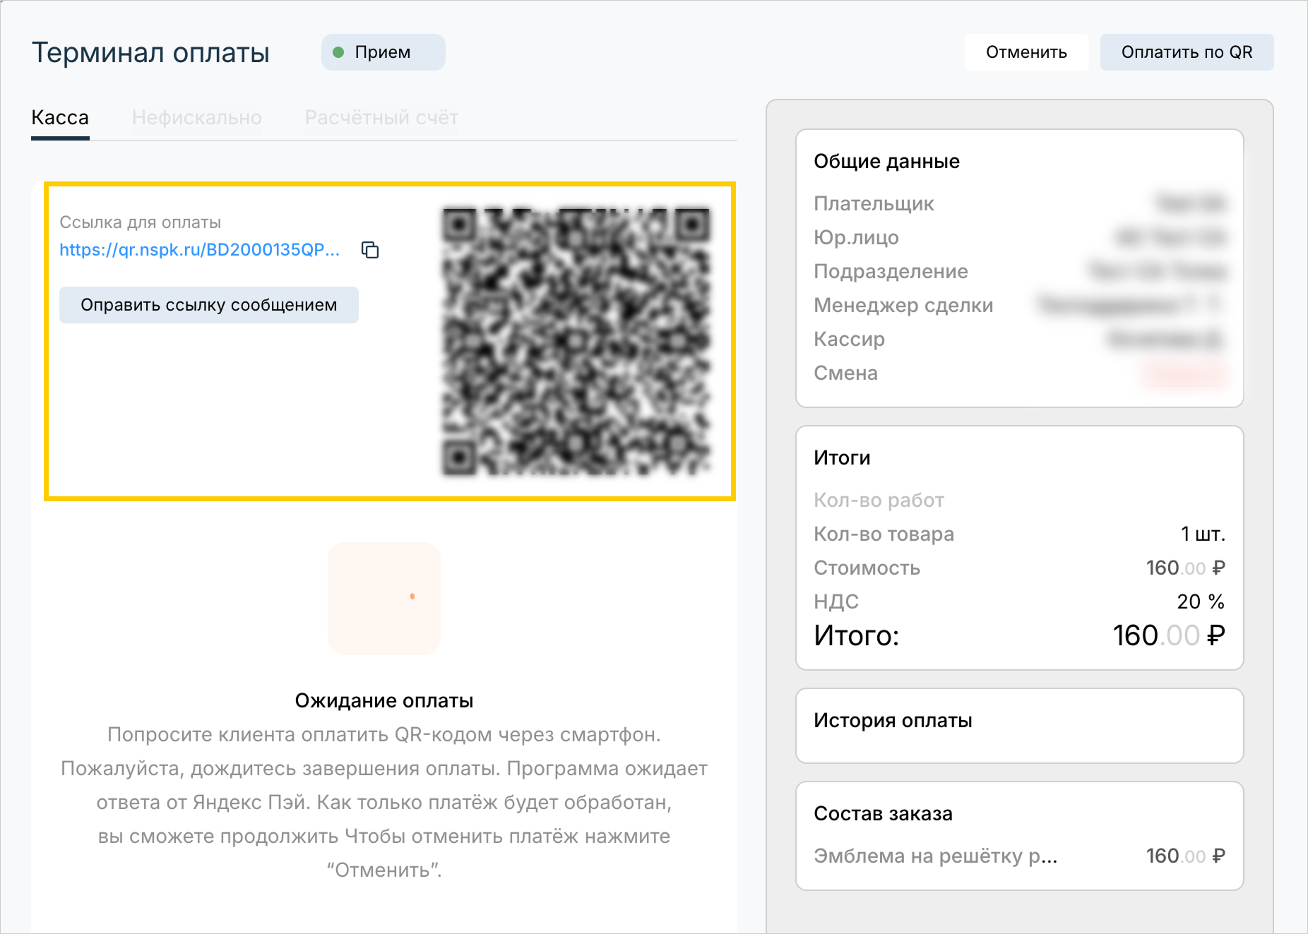The image size is (1308, 934).
Task: Copy the payment link with copy icon
Action: point(370,250)
